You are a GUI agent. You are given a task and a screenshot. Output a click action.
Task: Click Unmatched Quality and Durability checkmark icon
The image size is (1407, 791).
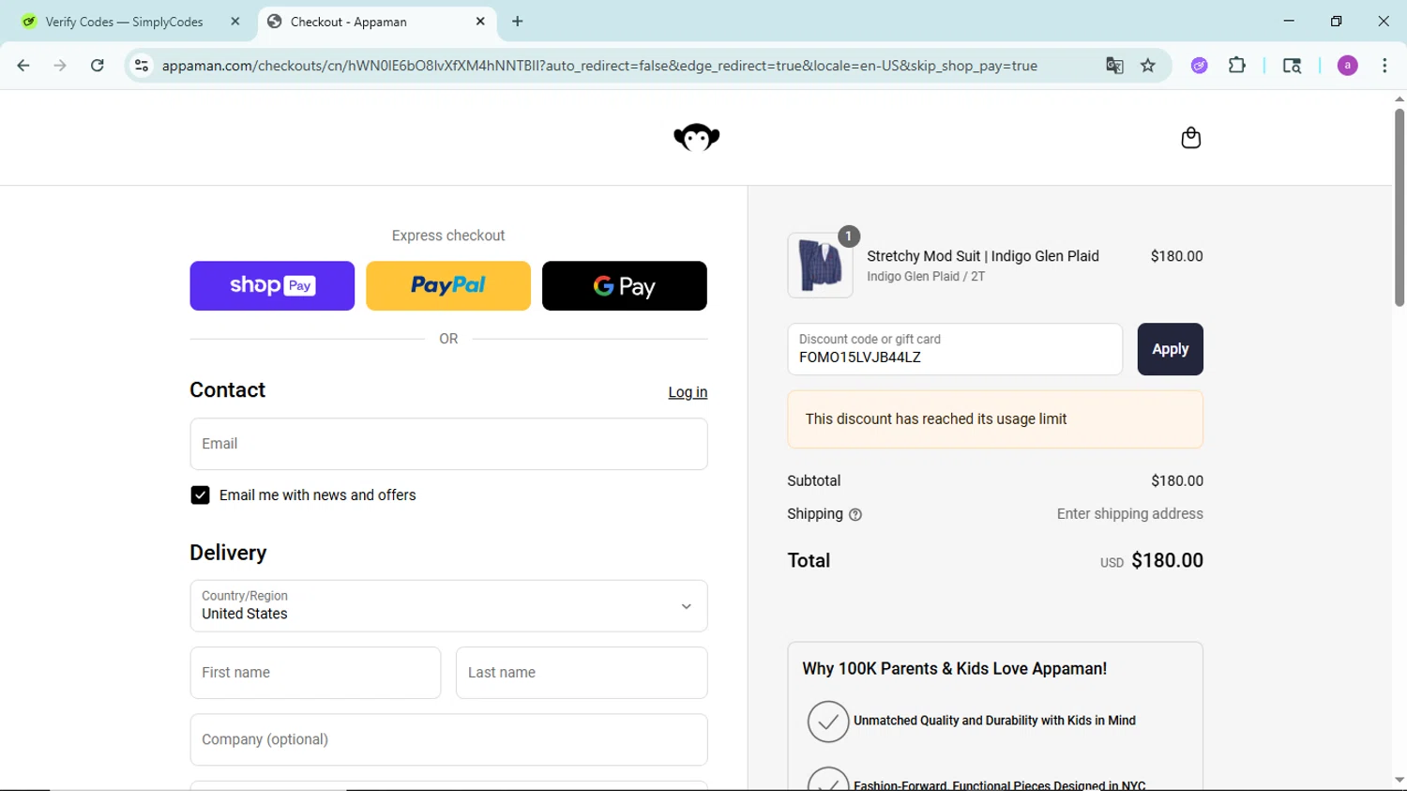coord(828,722)
